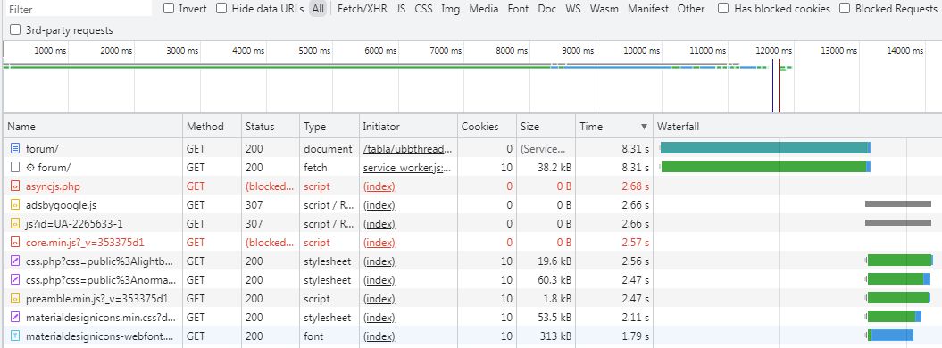Click the 1.79 s time value

(636, 336)
